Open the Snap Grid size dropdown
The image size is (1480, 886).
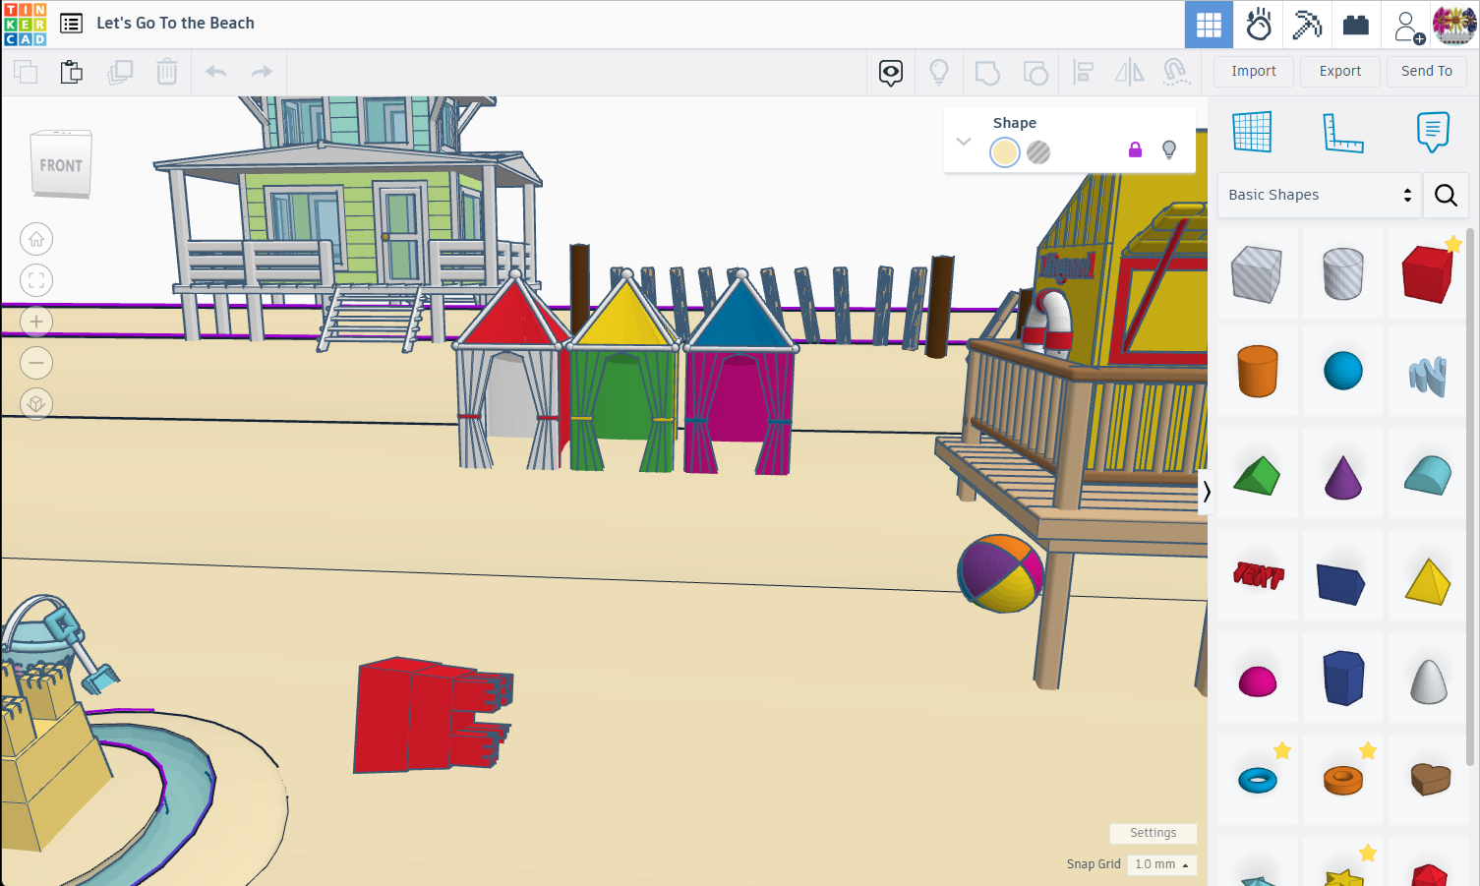1161,863
